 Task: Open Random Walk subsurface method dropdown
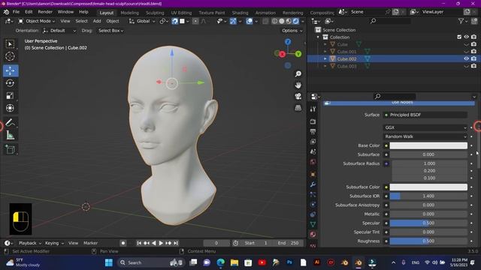click(425, 136)
